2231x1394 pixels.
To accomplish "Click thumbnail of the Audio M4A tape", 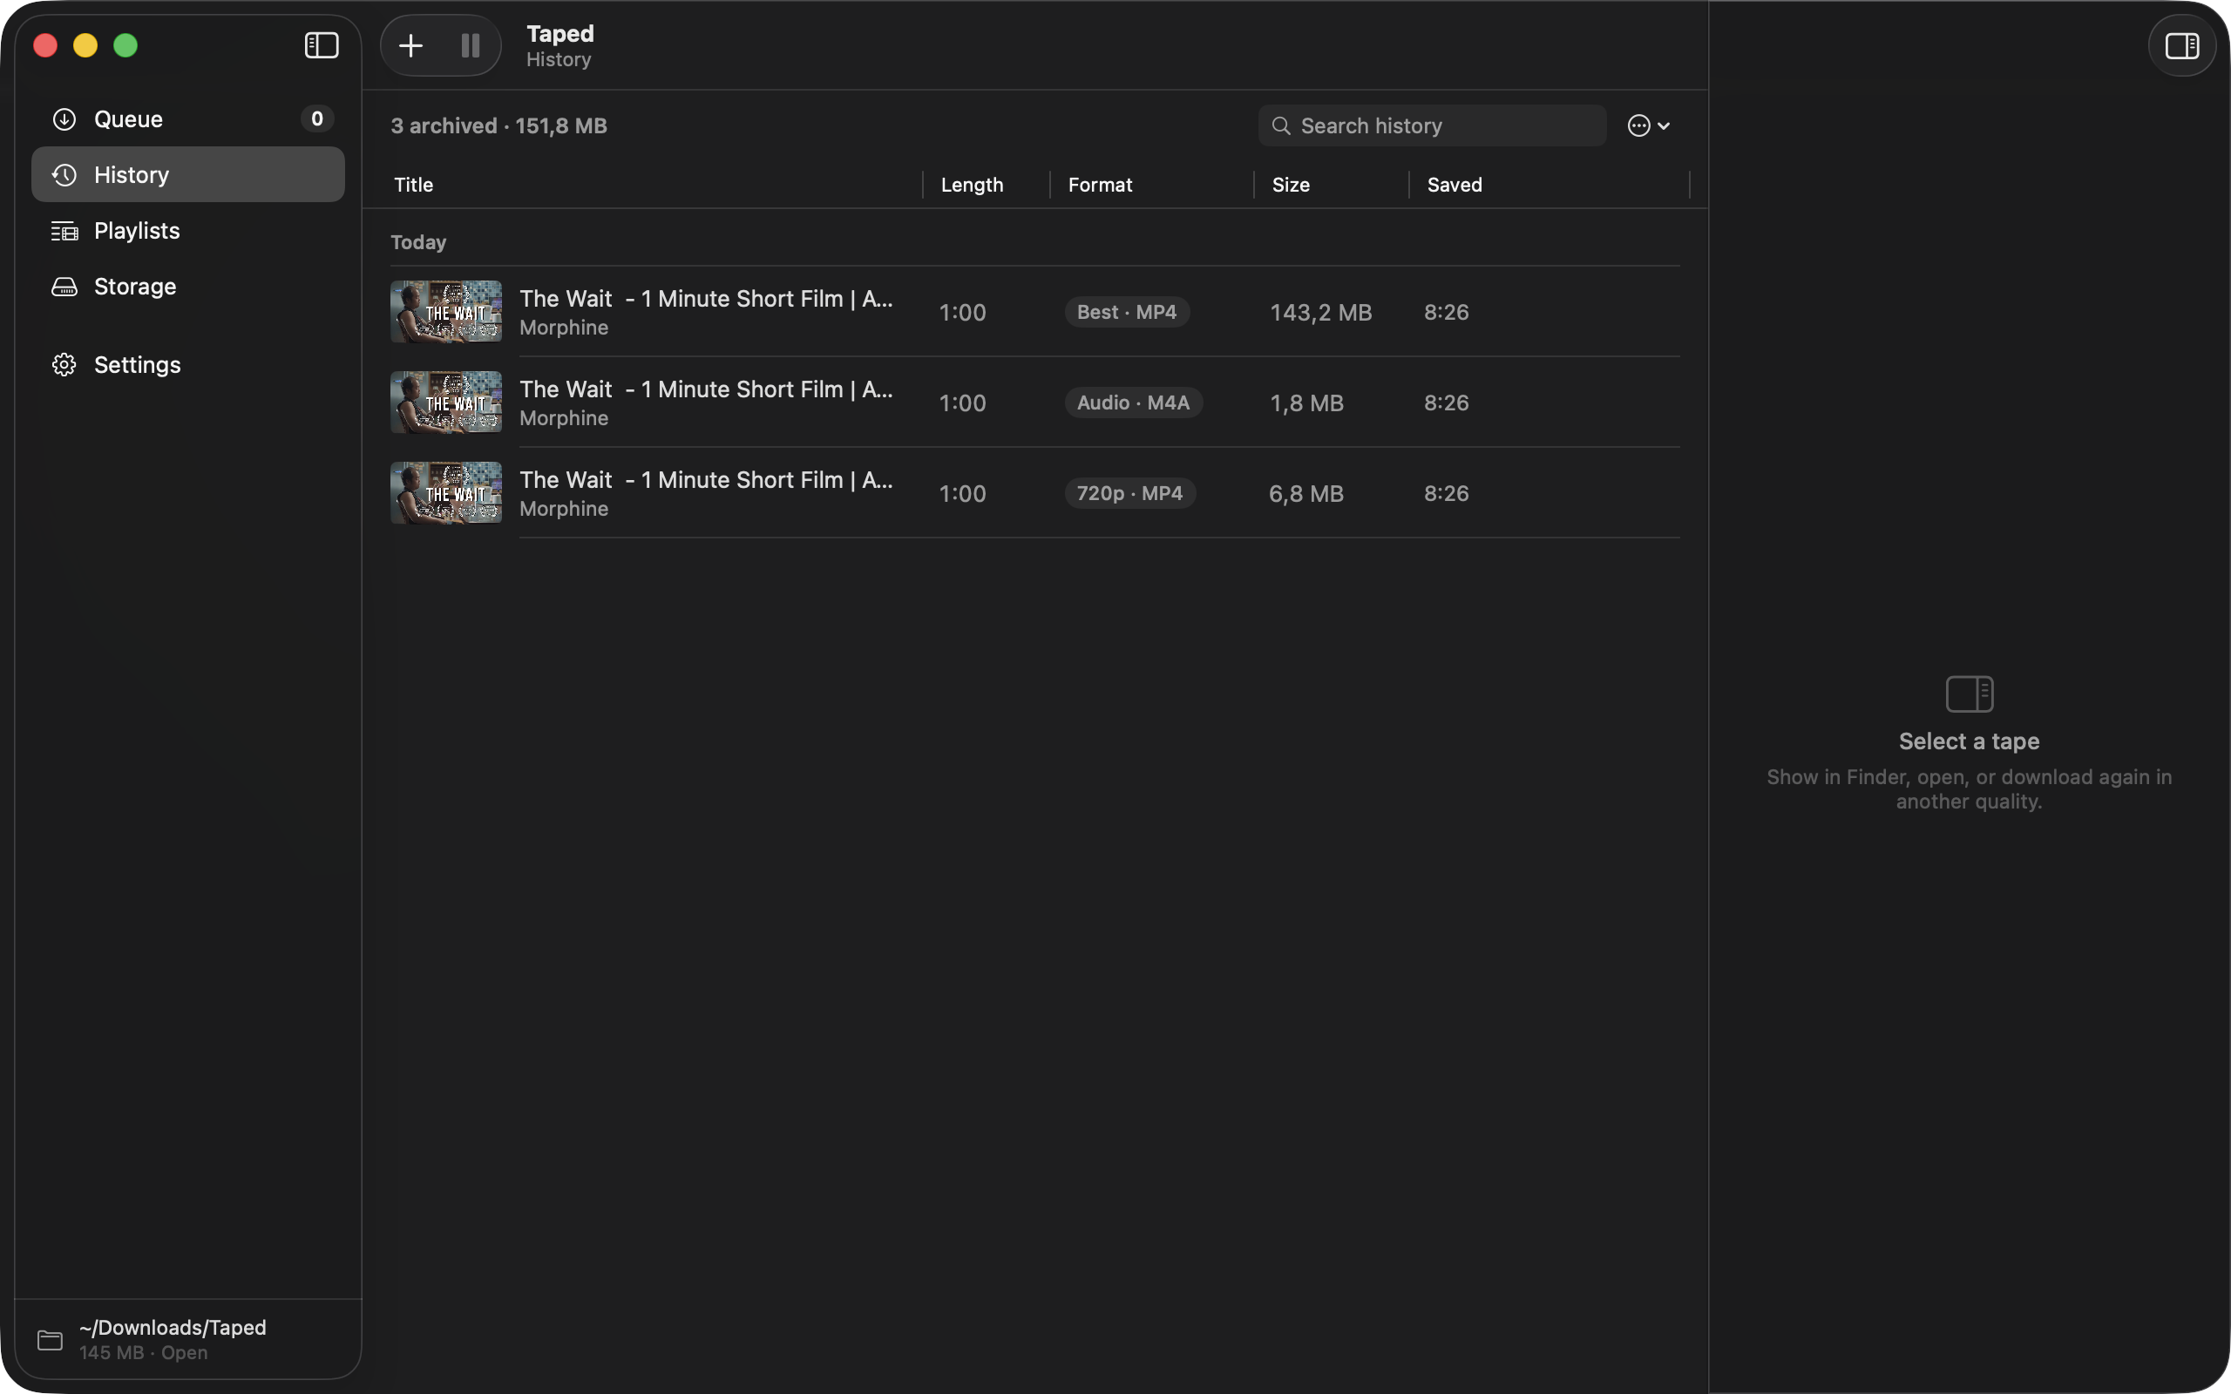I will (446, 402).
